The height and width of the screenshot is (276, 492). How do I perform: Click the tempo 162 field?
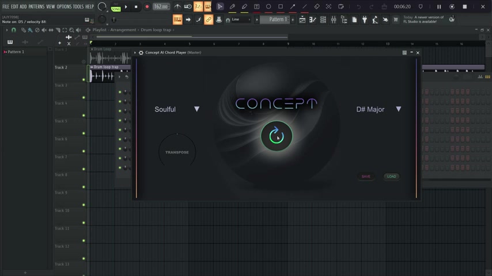tap(161, 6)
